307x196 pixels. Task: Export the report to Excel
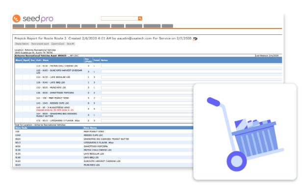58,44
